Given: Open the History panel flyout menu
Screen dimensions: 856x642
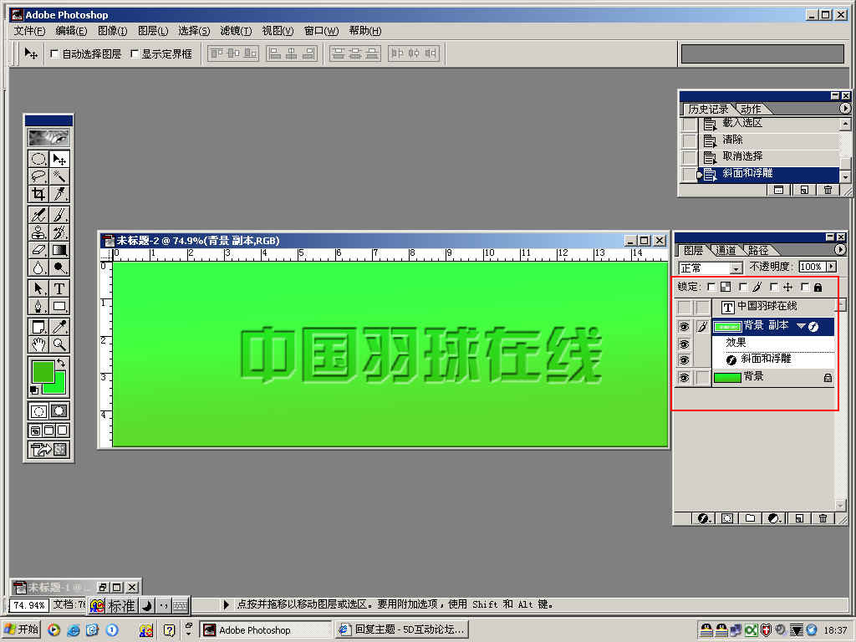Looking at the screenshot, I should click(x=844, y=108).
